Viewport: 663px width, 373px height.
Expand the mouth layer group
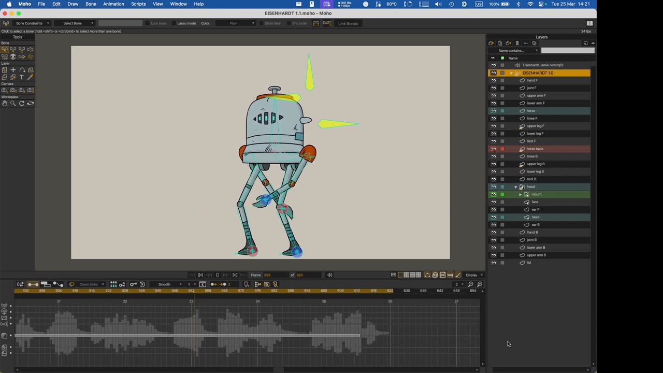(520, 194)
